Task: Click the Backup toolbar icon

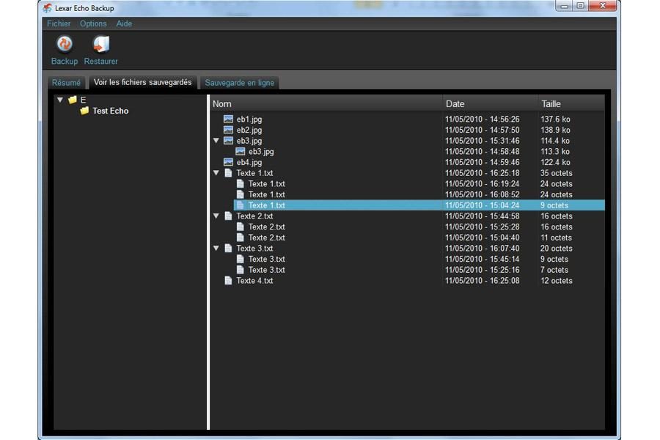Action: (65, 44)
